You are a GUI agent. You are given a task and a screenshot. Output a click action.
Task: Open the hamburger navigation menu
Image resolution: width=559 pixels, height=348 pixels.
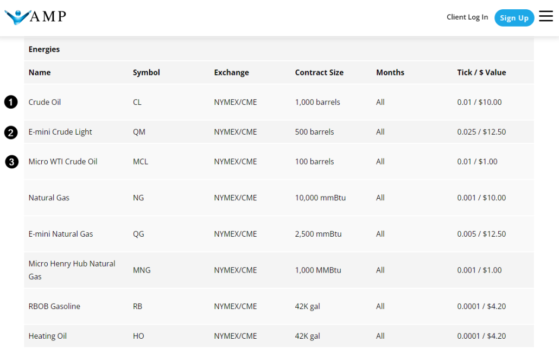coord(545,16)
